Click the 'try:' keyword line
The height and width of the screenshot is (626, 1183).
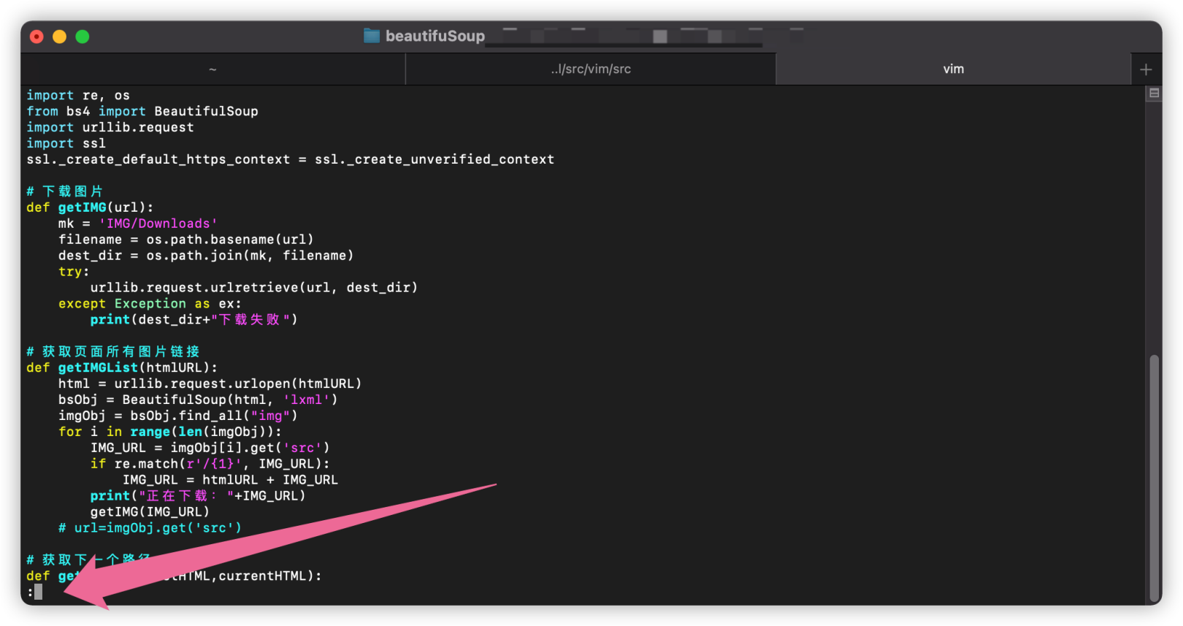(x=74, y=272)
